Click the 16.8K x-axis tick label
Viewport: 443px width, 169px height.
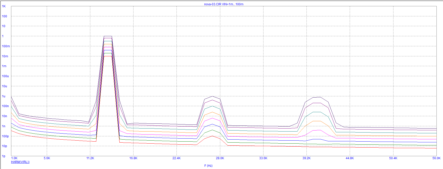coord(133,158)
